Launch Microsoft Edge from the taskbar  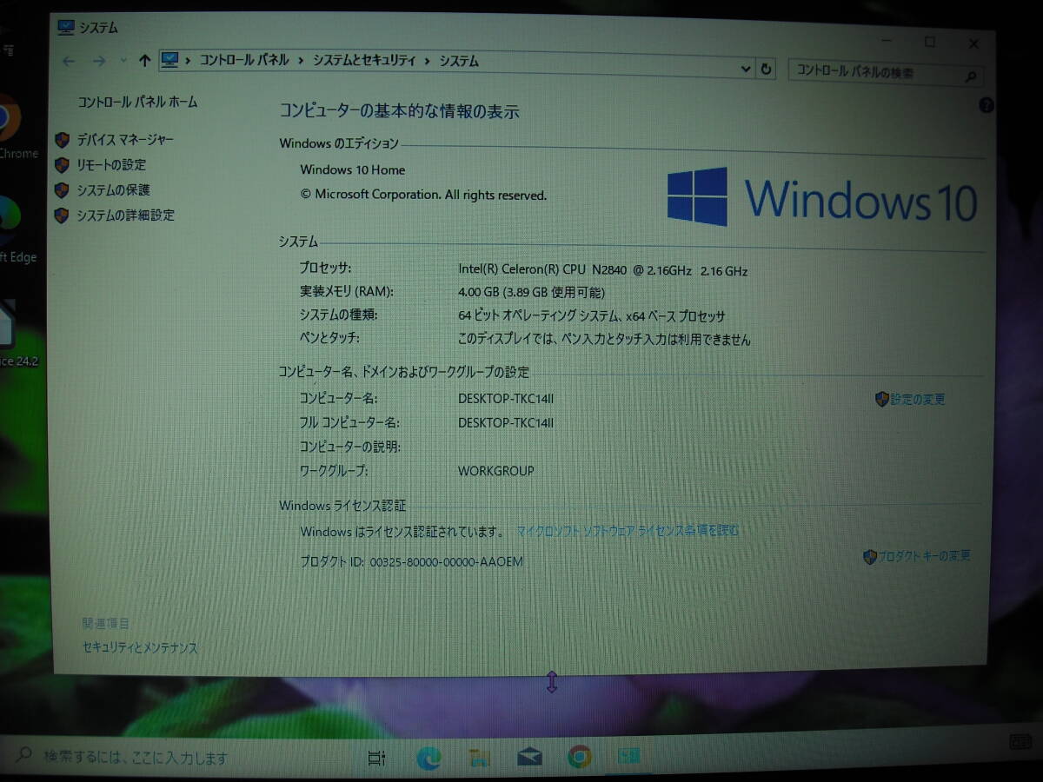point(428,758)
